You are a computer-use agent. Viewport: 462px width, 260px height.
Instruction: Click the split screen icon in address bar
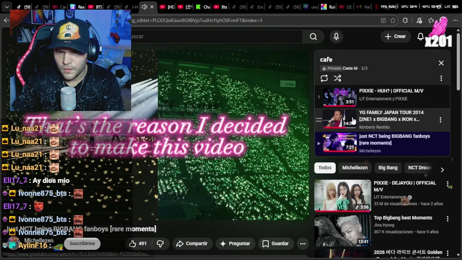click(383, 20)
